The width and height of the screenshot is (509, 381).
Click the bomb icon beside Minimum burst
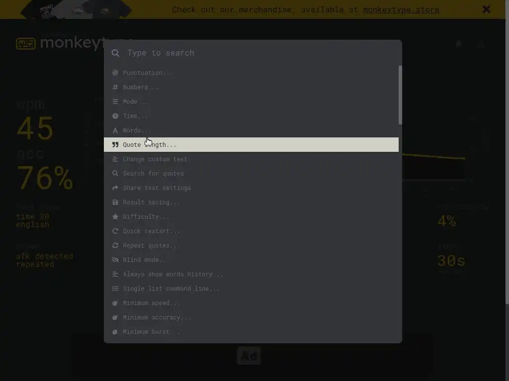point(115,332)
